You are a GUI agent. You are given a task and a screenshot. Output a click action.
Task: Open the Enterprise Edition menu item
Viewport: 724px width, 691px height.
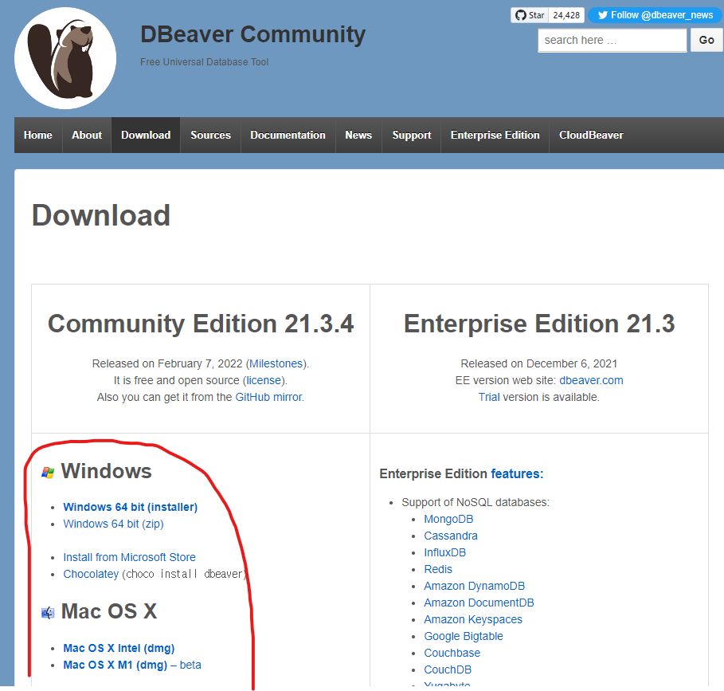pyautogui.click(x=495, y=135)
